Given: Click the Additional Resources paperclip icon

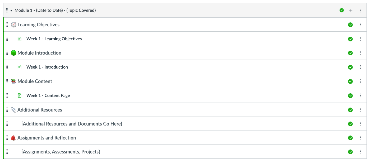Looking at the screenshot, I should point(13,110).
